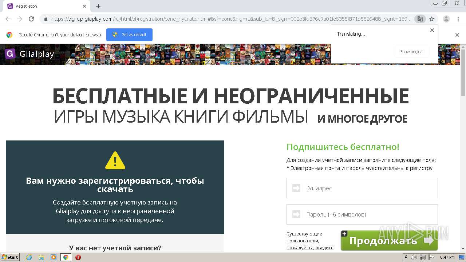The image size is (466, 262).
Task: Launch Internet Explorer from taskbar
Action: (29, 257)
